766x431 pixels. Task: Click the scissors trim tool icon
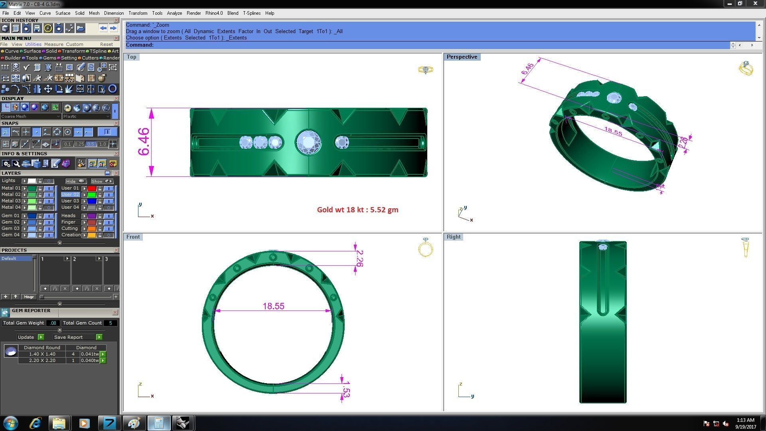[x=102, y=89]
